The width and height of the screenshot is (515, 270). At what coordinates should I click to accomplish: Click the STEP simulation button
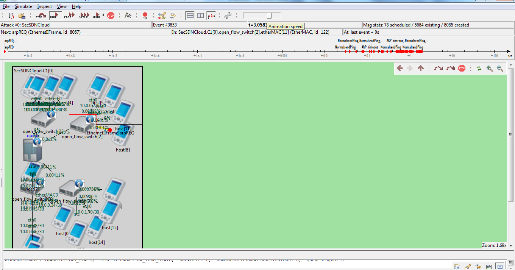click(x=41, y=16)
